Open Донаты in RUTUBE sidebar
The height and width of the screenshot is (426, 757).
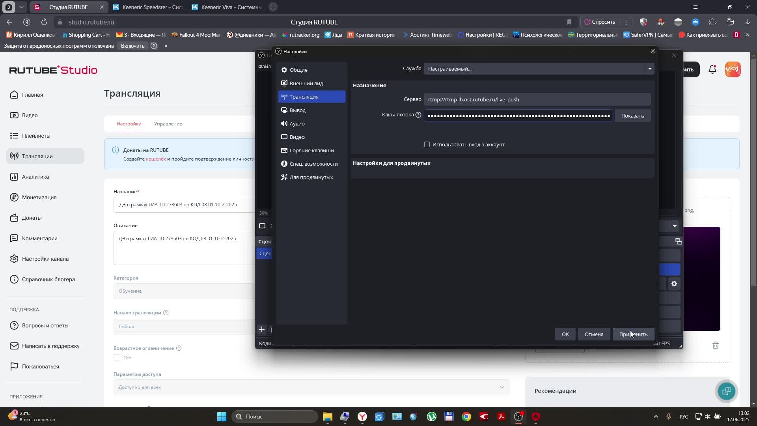(45, 218)
